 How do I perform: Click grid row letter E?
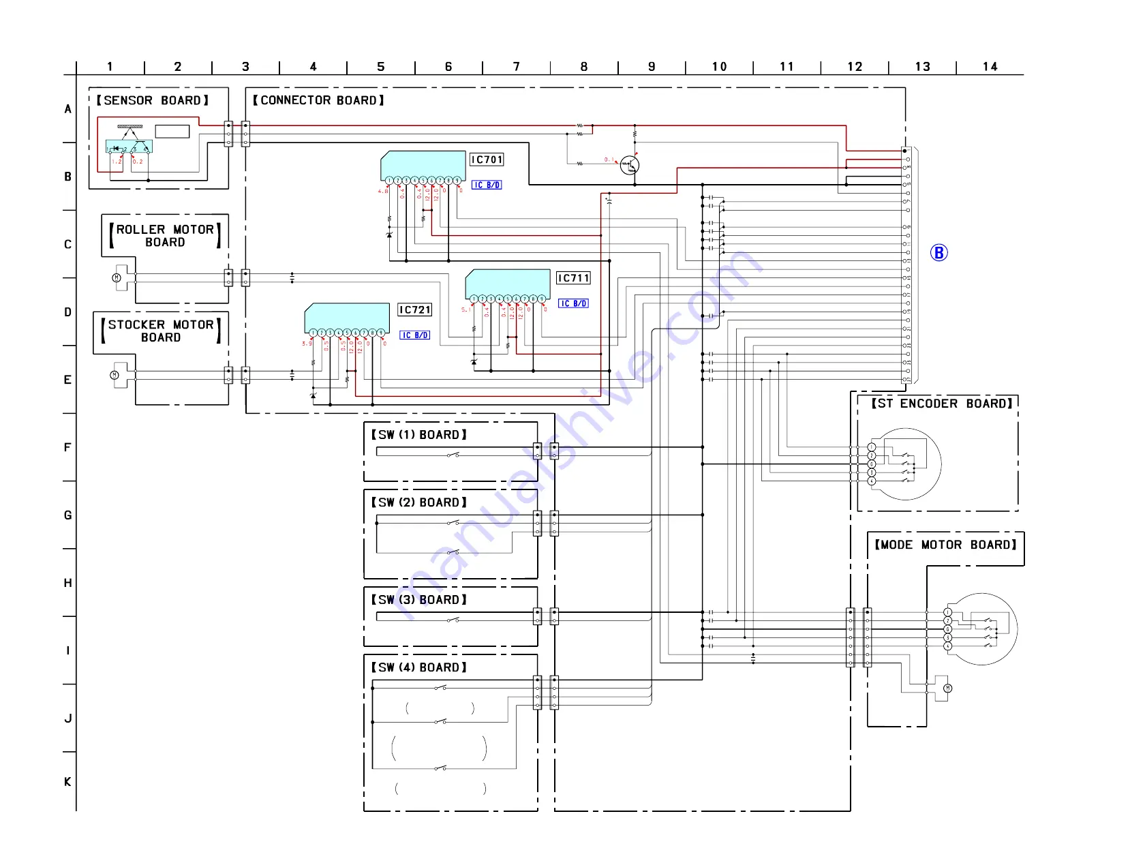pyautogui.click(x=67, y=380)
